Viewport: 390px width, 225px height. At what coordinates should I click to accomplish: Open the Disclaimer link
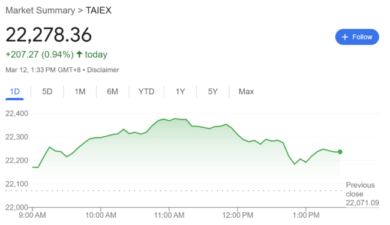tap(103, 70)
